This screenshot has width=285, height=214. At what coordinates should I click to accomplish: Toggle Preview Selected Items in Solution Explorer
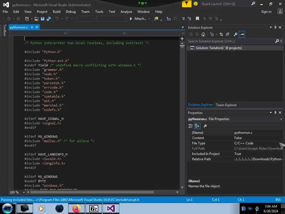[242, 34]
